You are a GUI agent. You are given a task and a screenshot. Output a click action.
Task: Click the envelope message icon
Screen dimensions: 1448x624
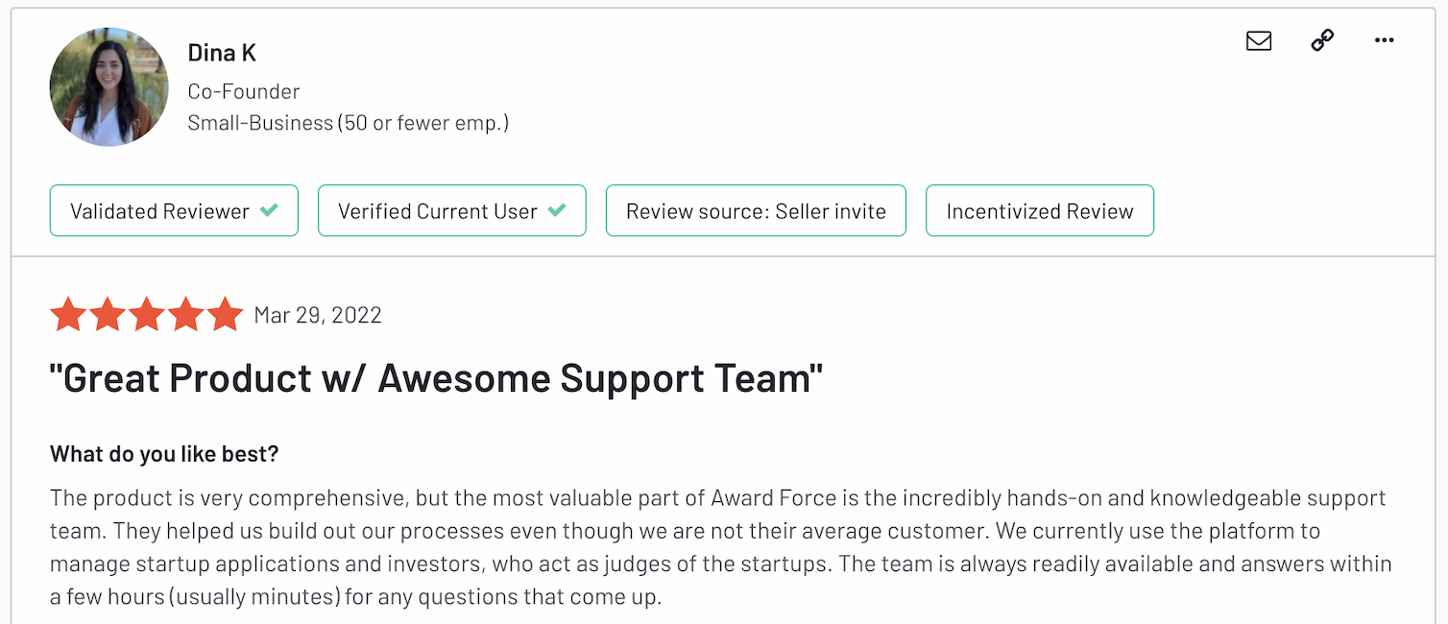[1258, 40]
